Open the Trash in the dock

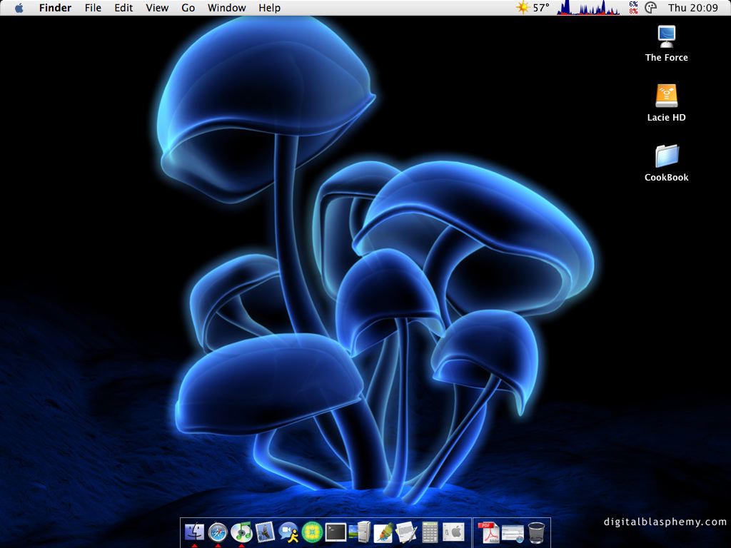pos(537,532)
